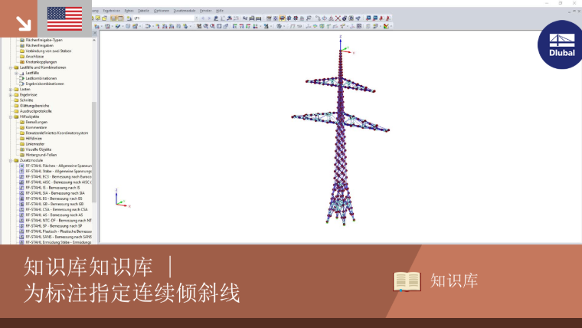Screen dimensions: 582x328
Task: Collapse the Hilfsobjekte tree node
Action: 11,116
